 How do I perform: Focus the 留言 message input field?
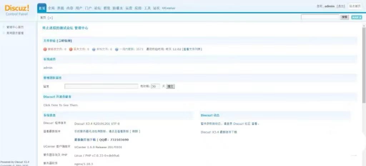101,86
